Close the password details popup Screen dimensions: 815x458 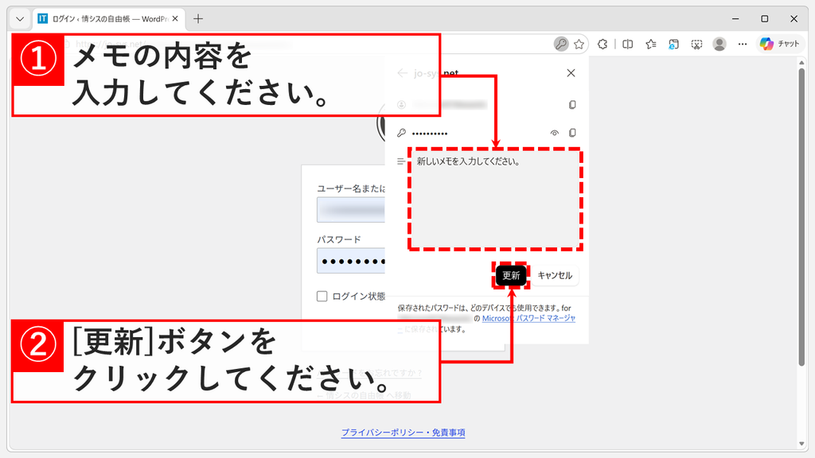tap(571, 73)
